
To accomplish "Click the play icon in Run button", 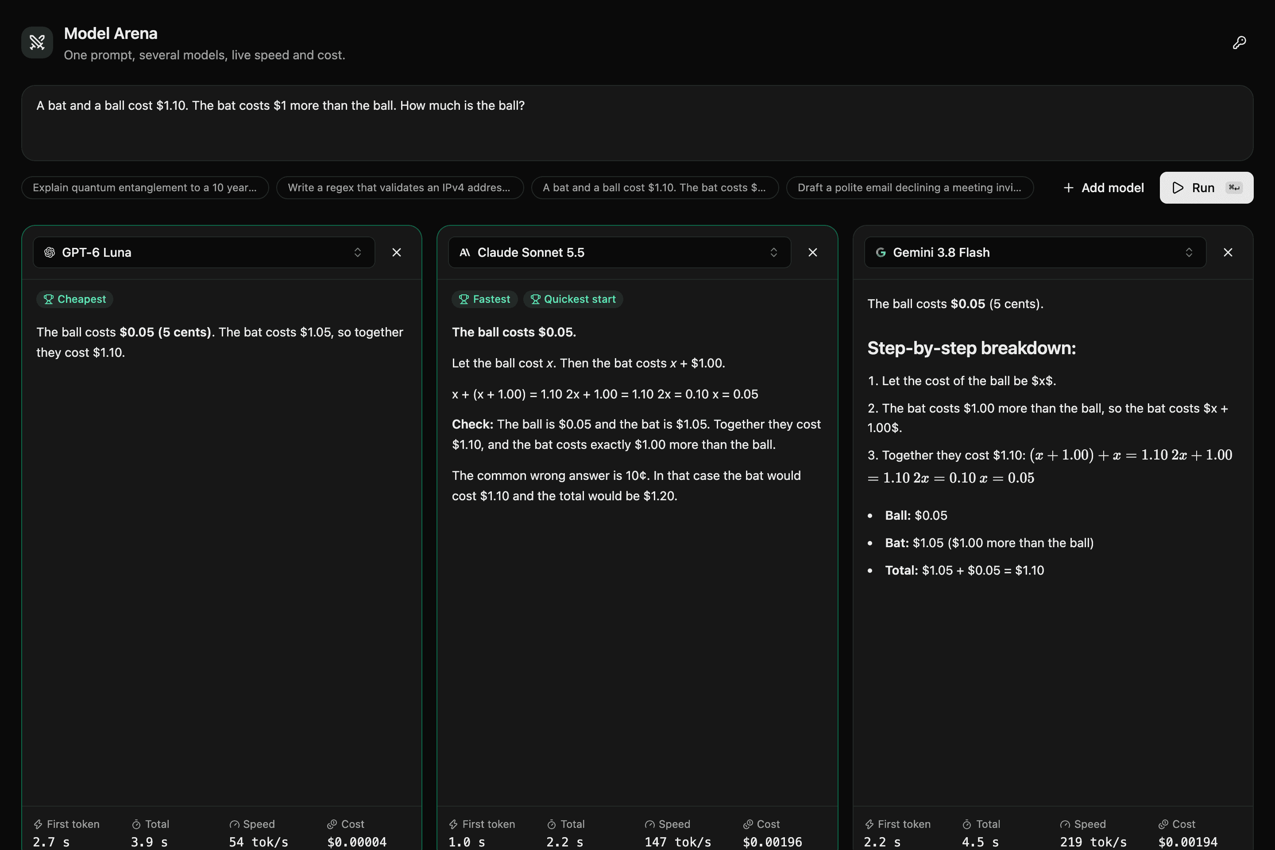I will (1178, 188).
